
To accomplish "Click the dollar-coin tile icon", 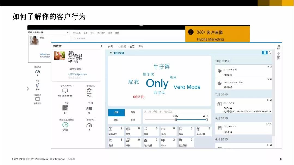I will pyautogui.click(x=128, y=129).
